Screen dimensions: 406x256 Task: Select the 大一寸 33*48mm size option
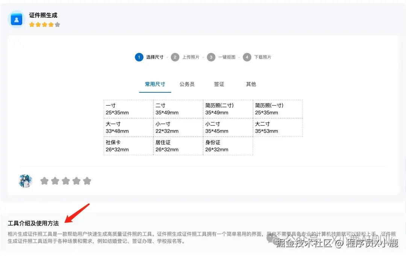(x=128, y=127)
